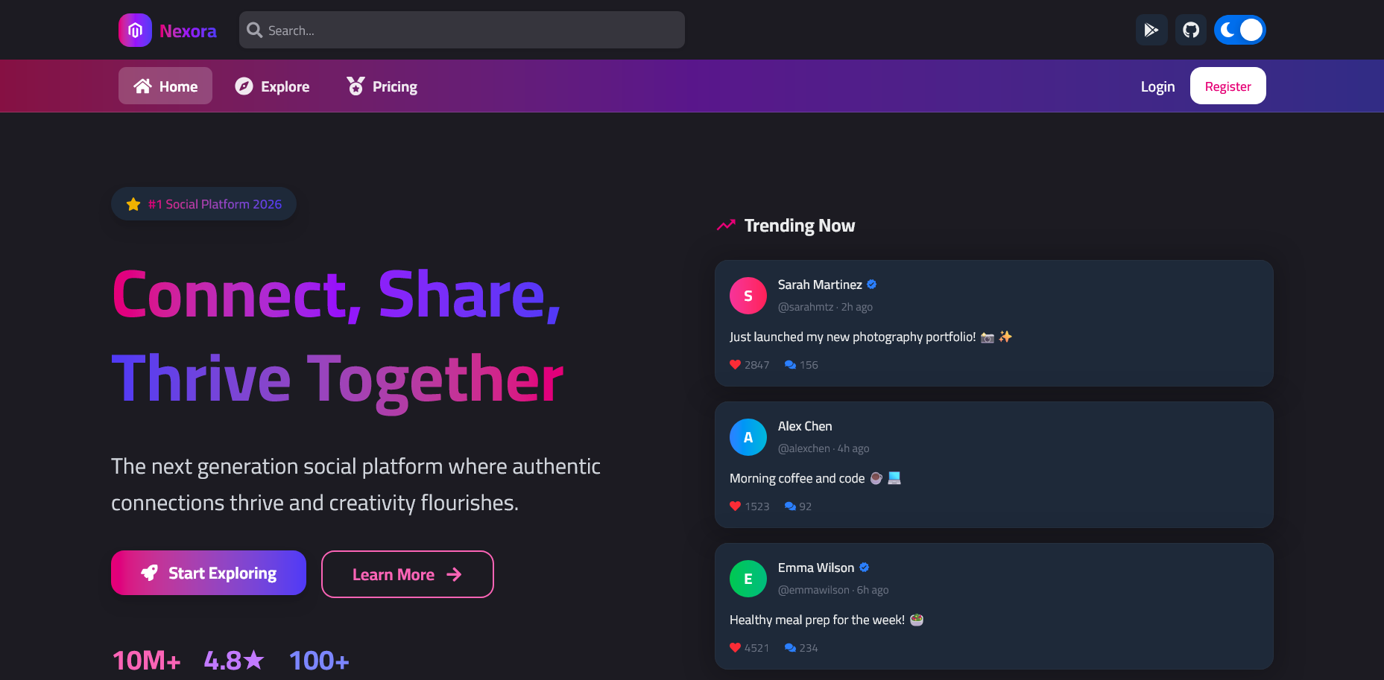Click the #1 Social Platform 2026 badge

pos(203,204)
